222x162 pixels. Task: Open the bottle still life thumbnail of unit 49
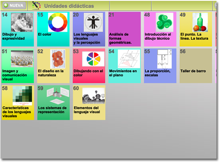200,22
